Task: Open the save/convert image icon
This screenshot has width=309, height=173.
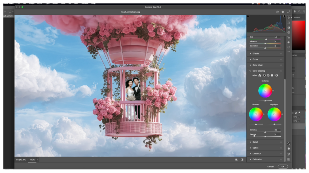Action: click(x=278, y=12)
